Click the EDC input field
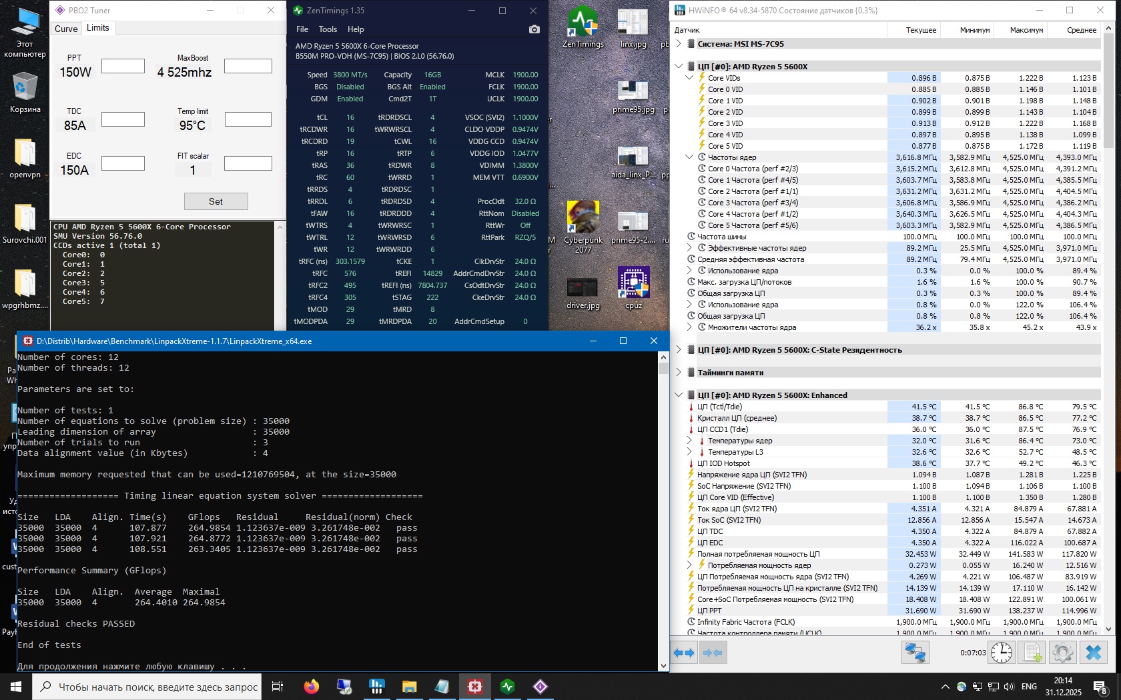 click(123, 163)
